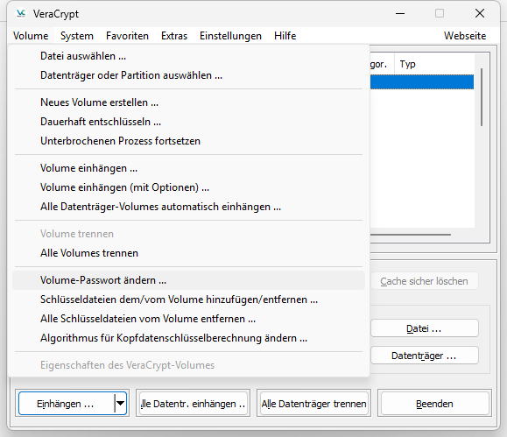This screenshot has height=437, width=507.
Task: Expand the Einhängen button dropdown arrow
Action: click(x=120, y=404)
